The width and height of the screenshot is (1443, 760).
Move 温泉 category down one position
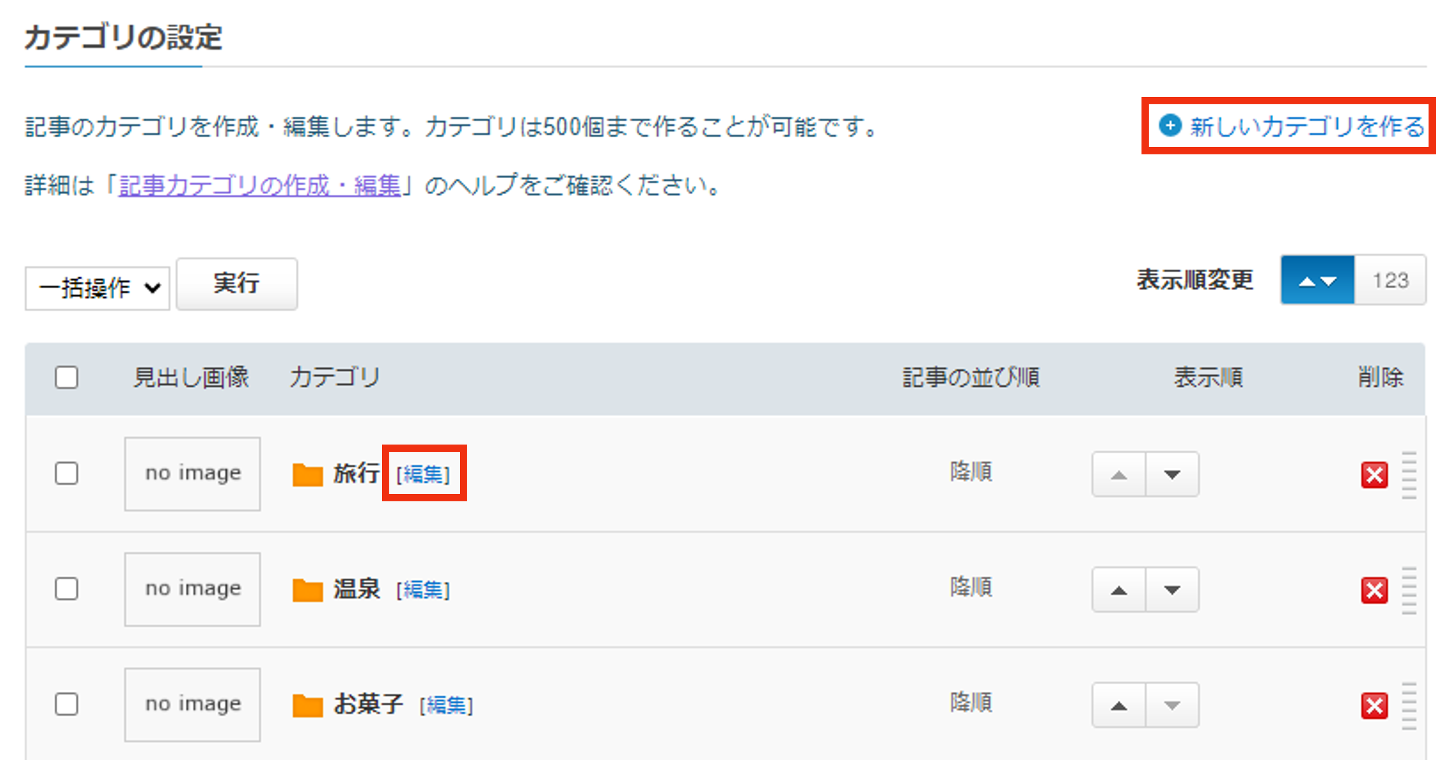1172,590
